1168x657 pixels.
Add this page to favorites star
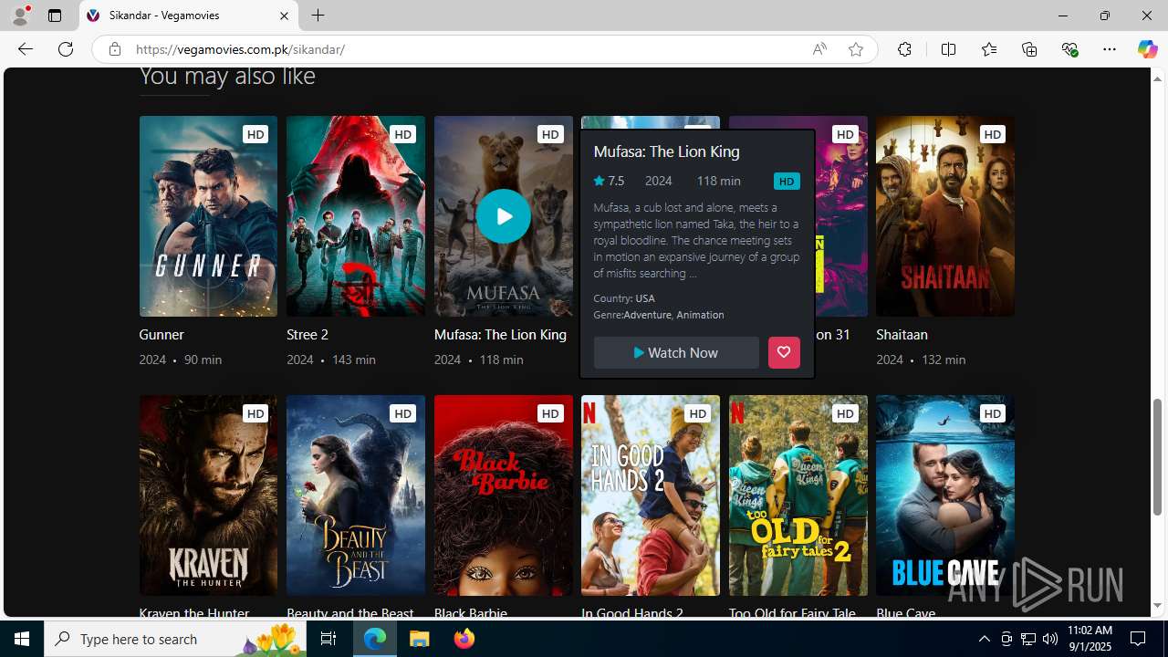click(x=856, y=49)
